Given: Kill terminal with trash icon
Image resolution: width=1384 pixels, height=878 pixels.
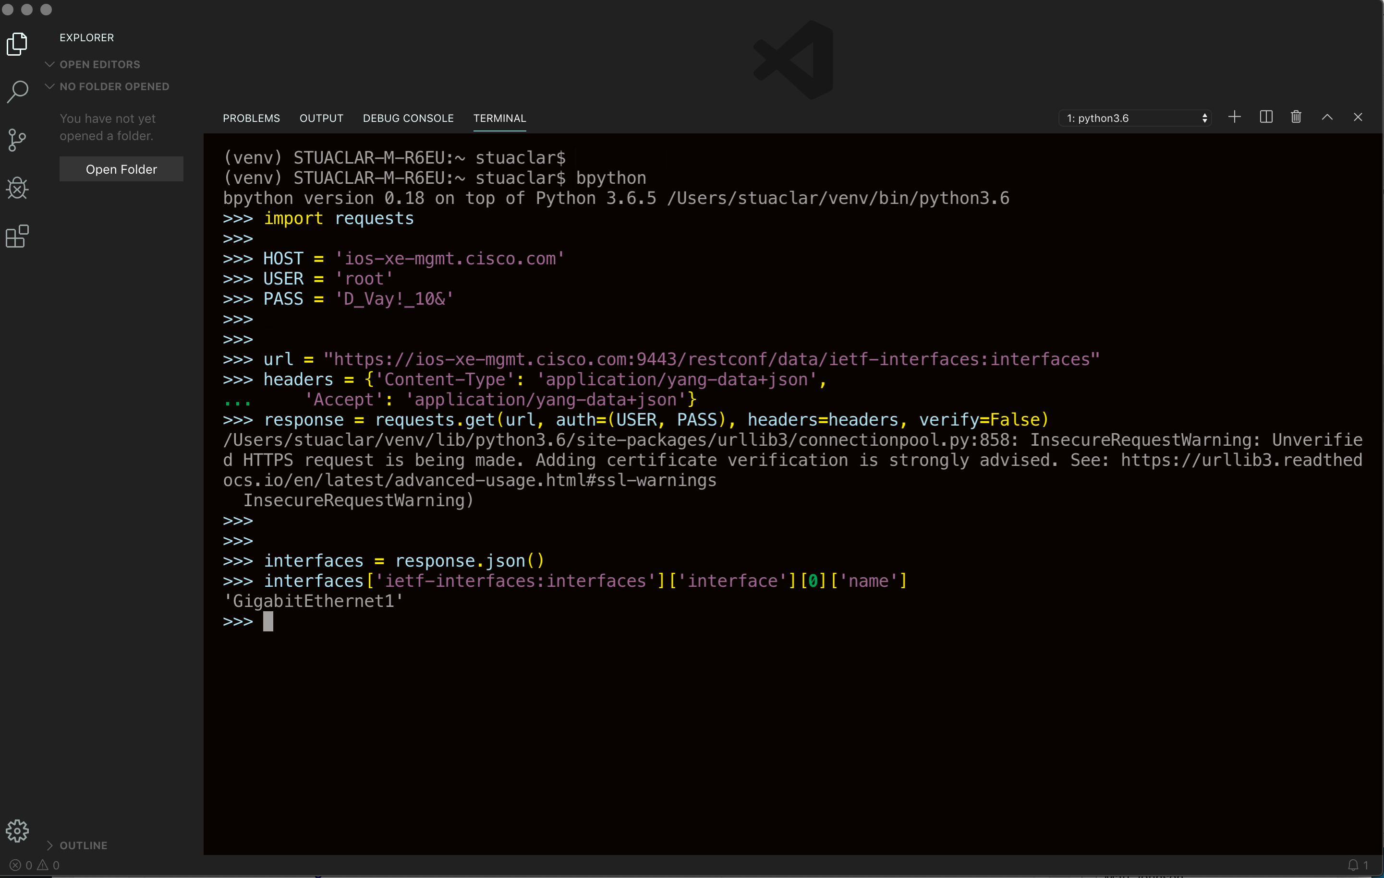Looking at the screenshot, I should point(1296,117).
